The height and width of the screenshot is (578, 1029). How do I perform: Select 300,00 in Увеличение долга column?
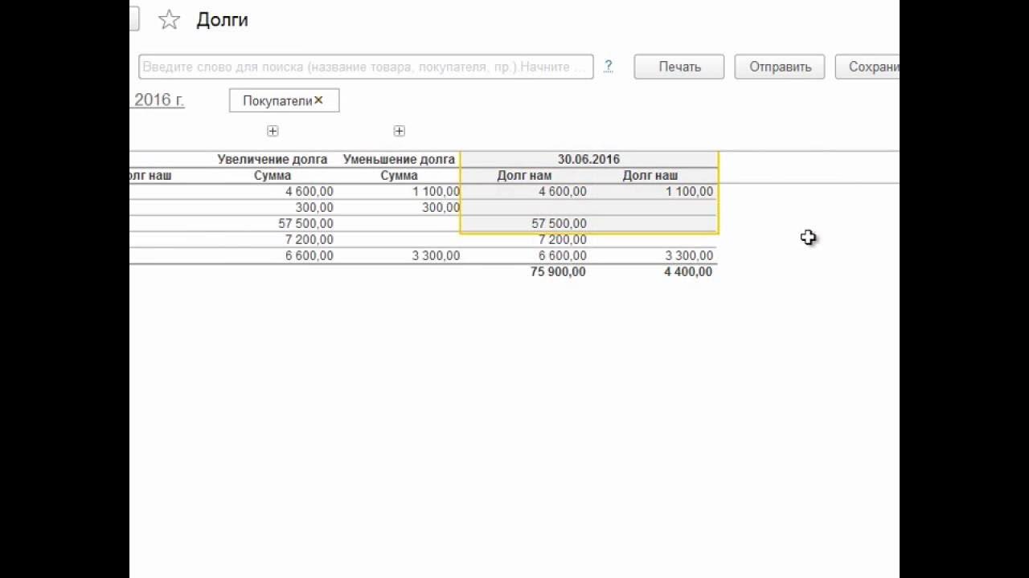pos(314,207)
